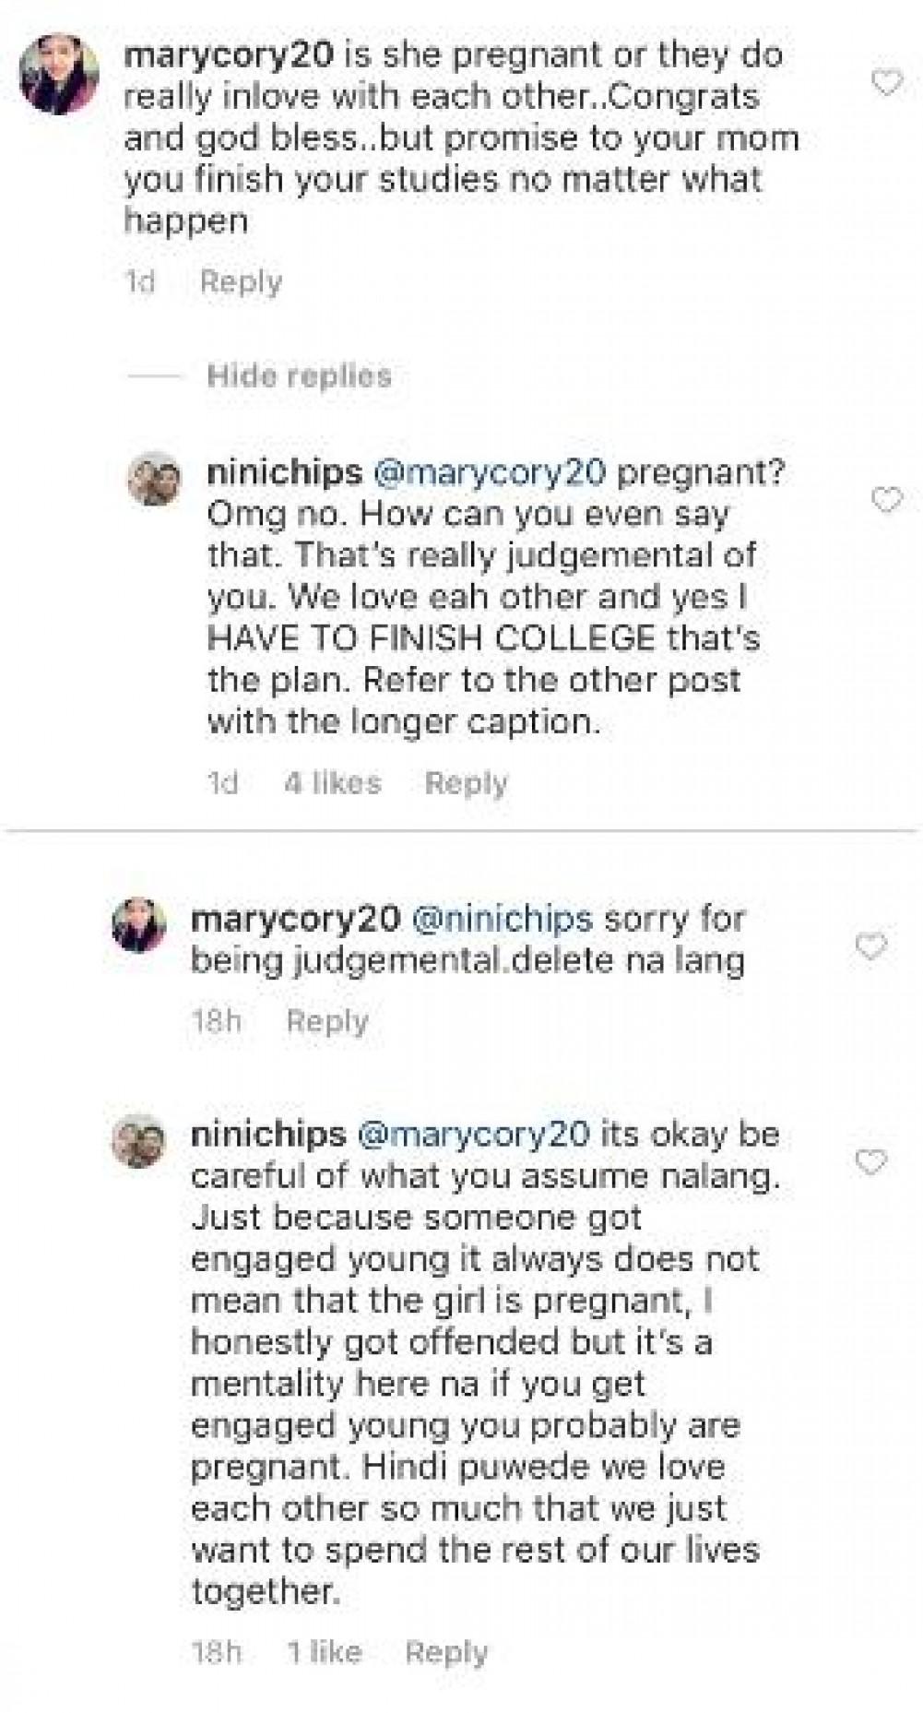Reply to ninichips' last long comment
The image size is (923, 1713).
pos(446,1652)
